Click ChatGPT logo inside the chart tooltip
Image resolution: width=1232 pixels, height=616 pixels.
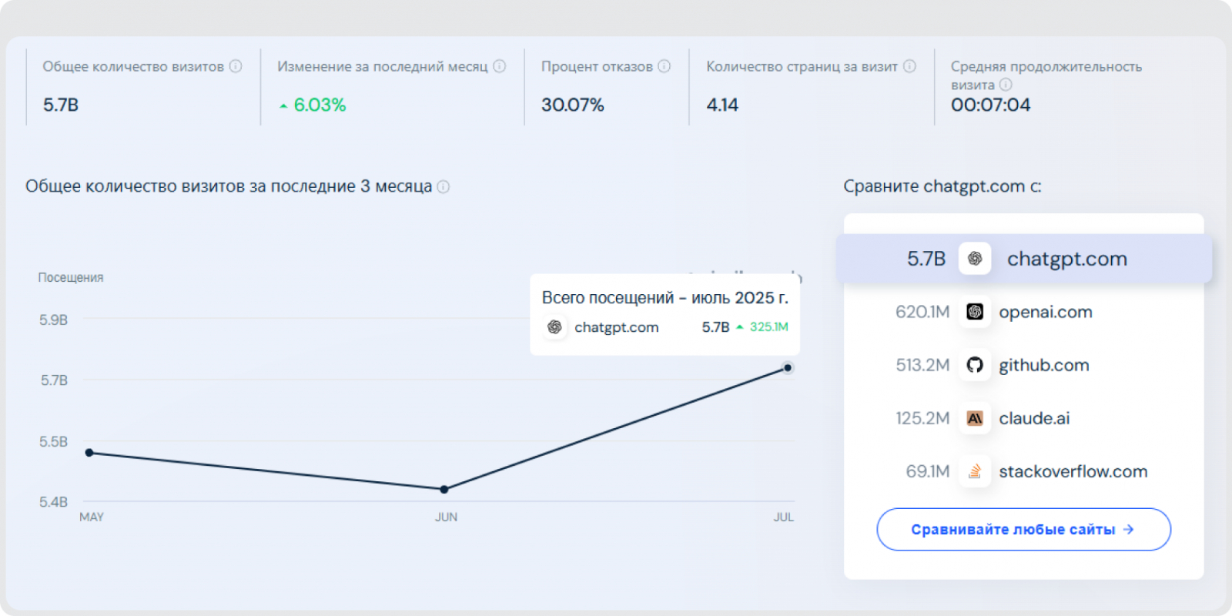point(554,327)
